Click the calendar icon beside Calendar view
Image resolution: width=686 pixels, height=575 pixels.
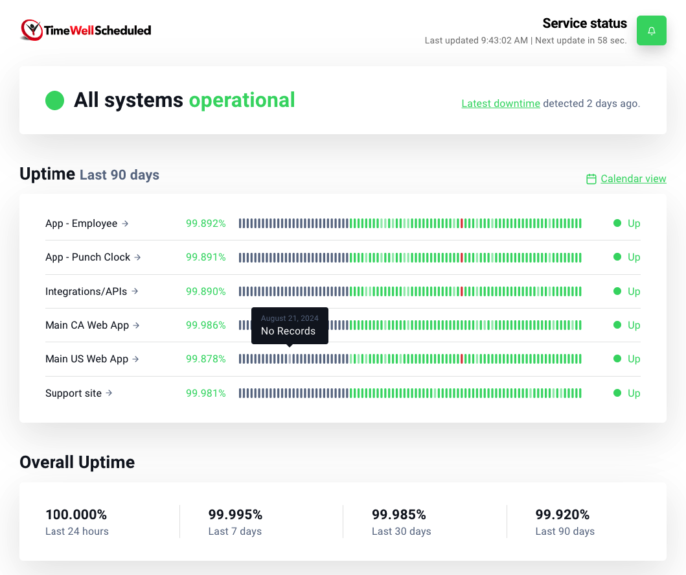click(x=591, y=179)
